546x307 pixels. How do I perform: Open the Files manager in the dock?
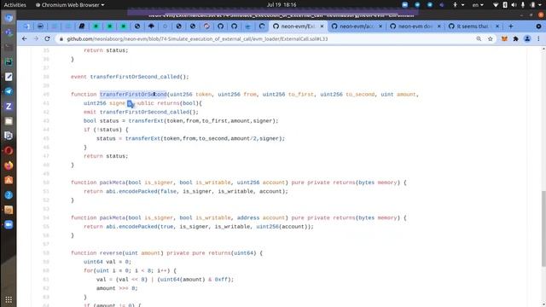[x=9, y=121]
